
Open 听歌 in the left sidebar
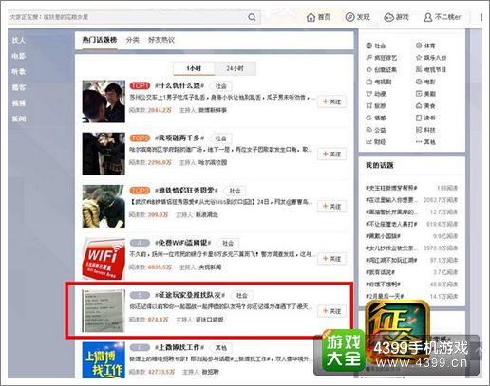tap(18, 72)
